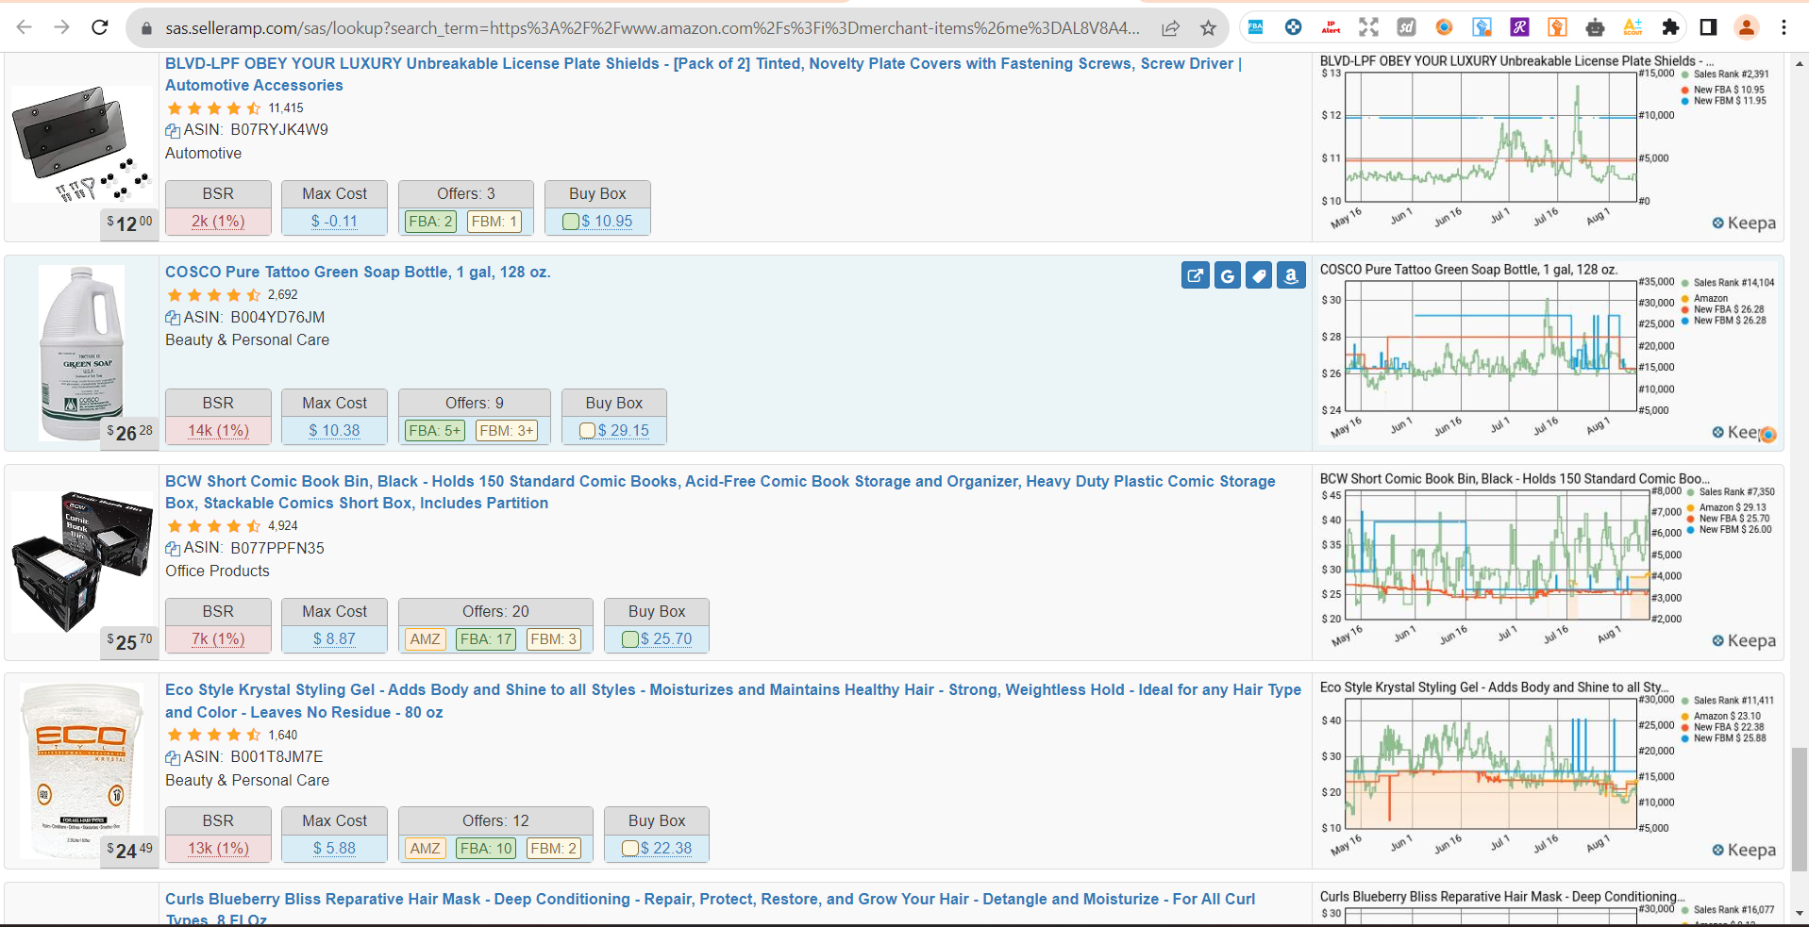Click the Eco Style gel tub image

tap(81, 770)
